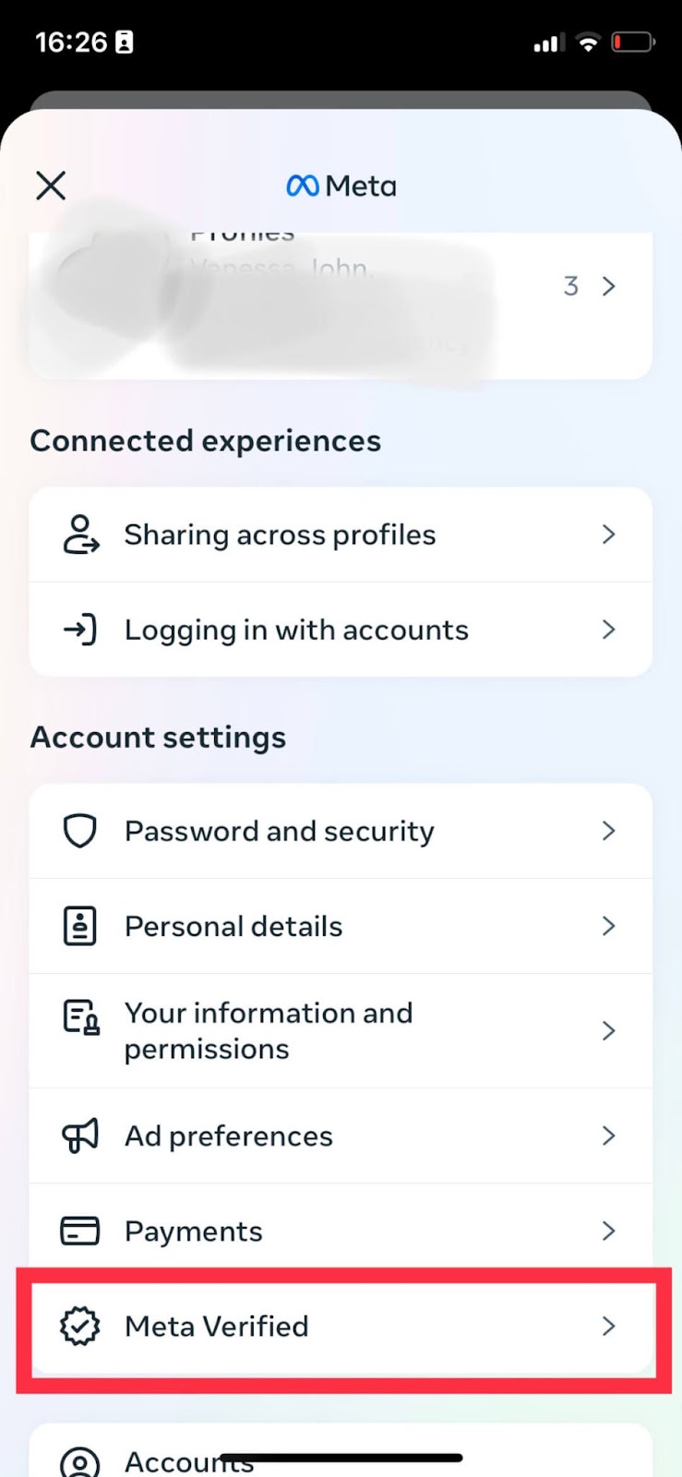The height and width of the screenshot is (1477, 682).
Task: Tap the Personal details ID card icon
Action: [x=80, y=926]
